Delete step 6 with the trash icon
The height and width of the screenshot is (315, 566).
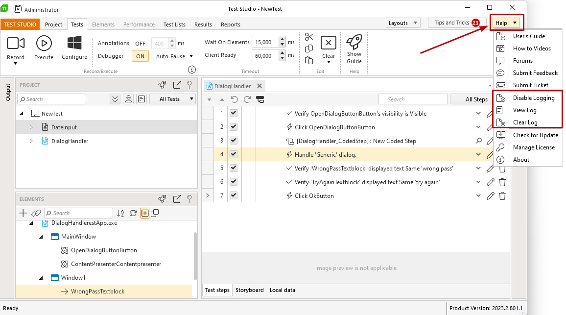(x=502, y=182)
